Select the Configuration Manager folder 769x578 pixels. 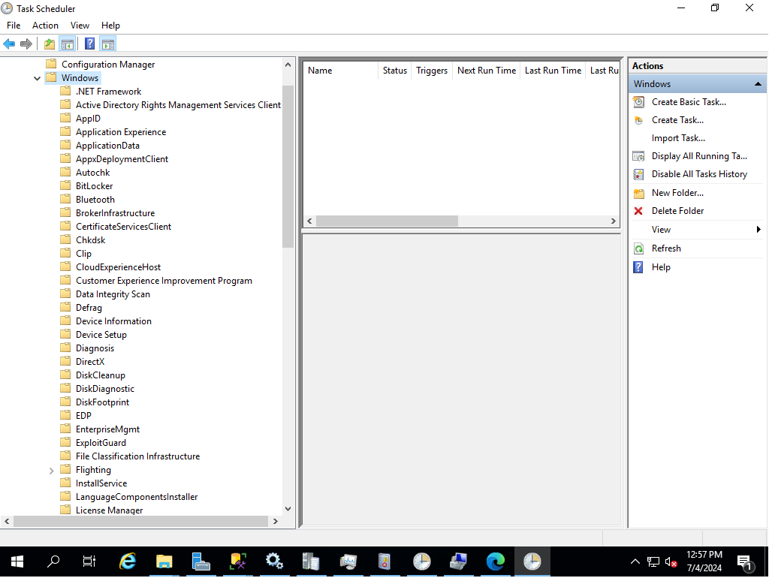108,65
